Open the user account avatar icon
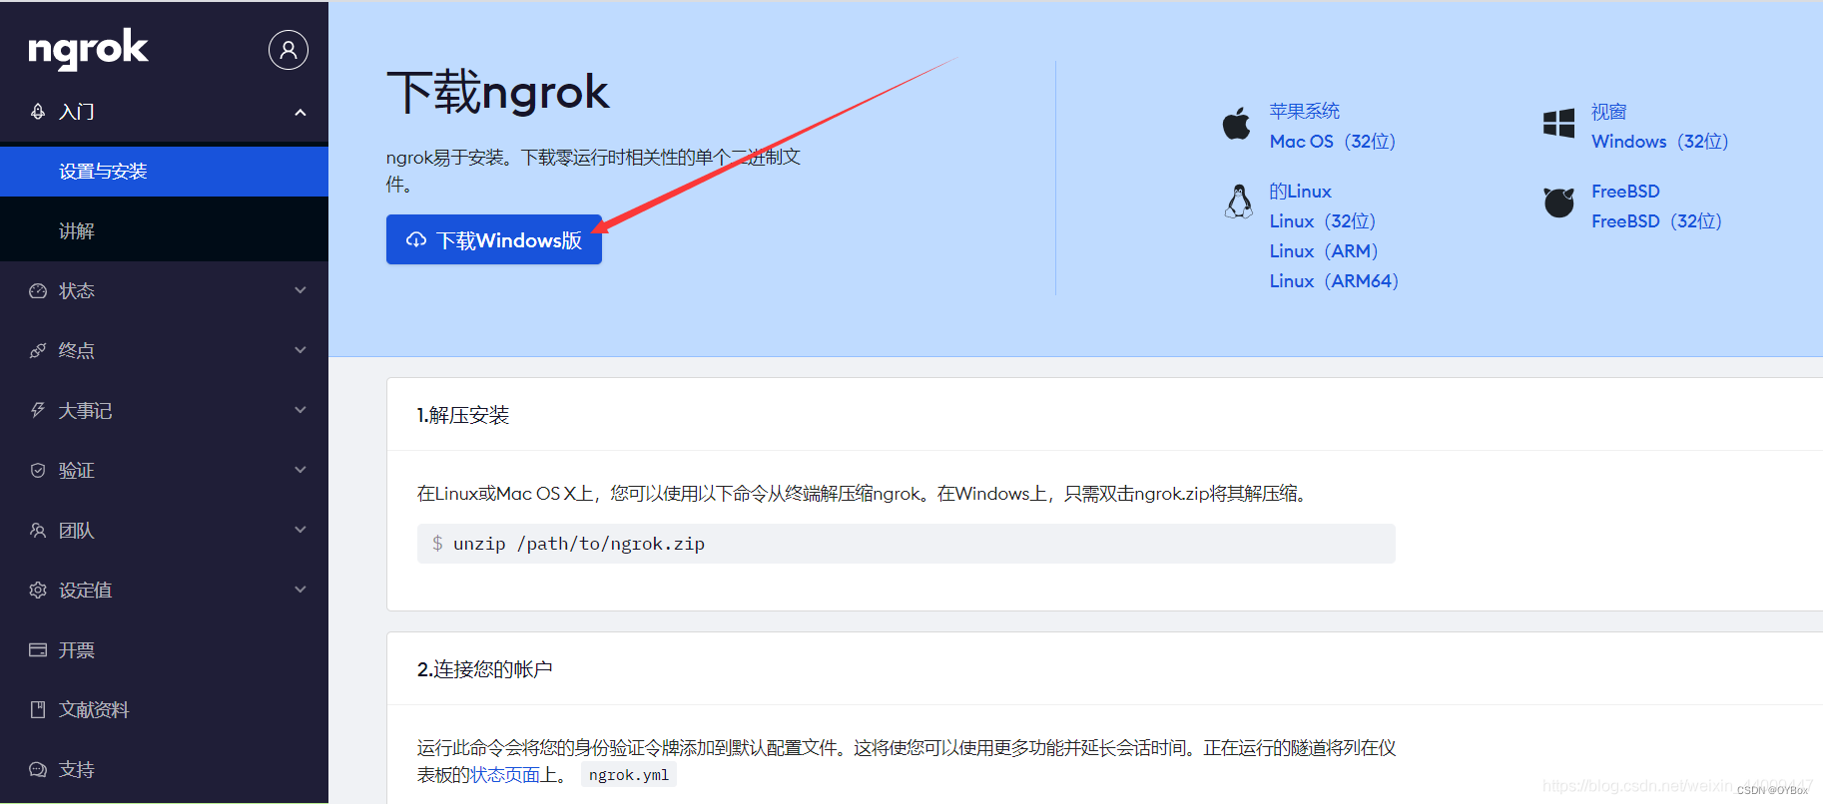Viewport: 1823px width, 804px height. click(289, 50)
